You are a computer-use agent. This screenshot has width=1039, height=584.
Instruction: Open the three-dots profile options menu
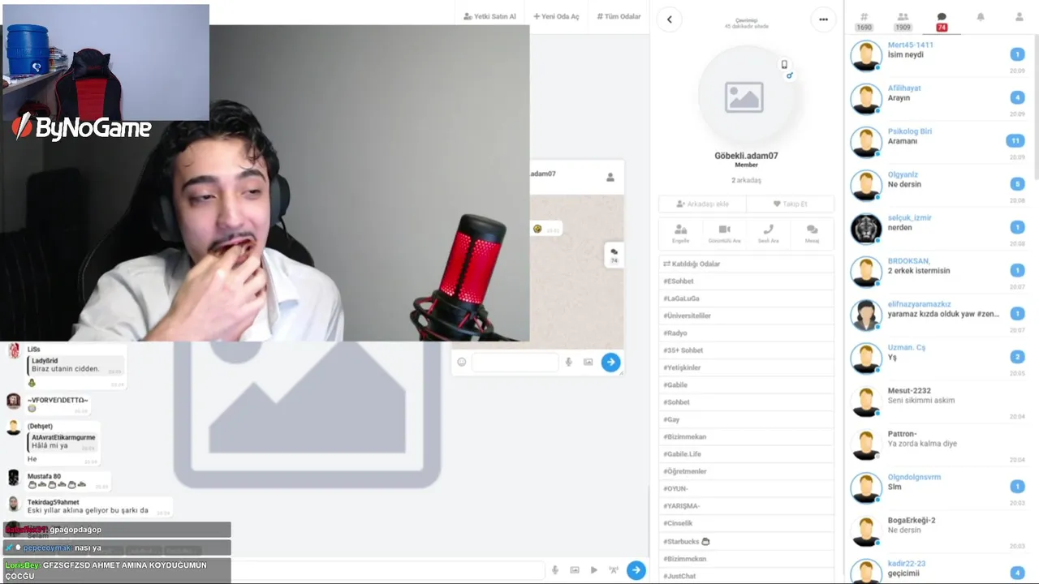point(823,19)
